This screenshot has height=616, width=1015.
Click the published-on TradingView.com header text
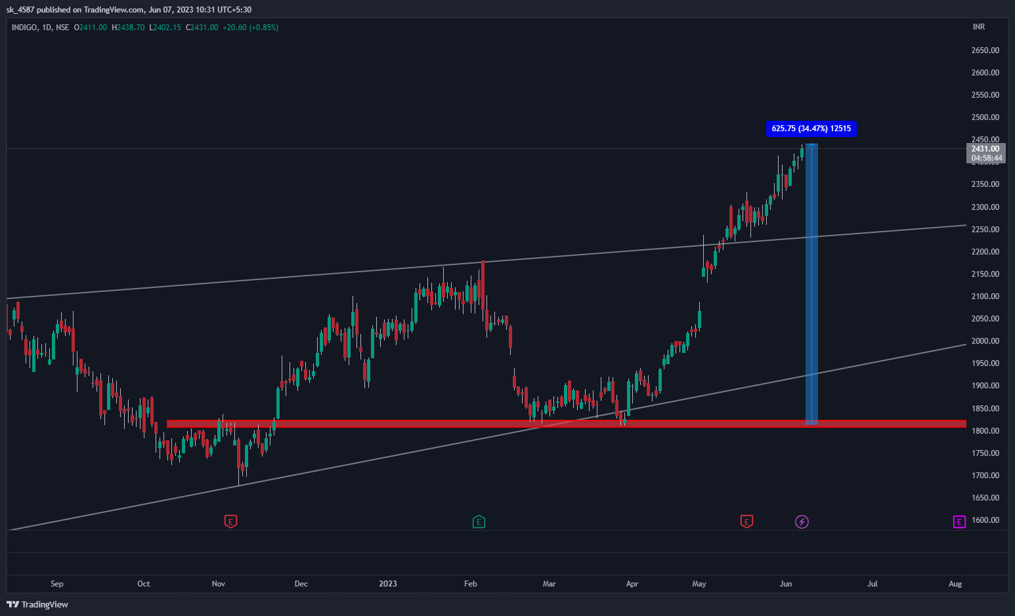129,10
